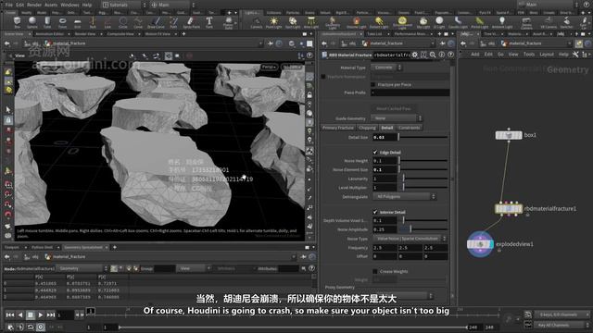593x333 pixels.
Task: Add new pane tab with plus in scene view
Action: (183, 34)
